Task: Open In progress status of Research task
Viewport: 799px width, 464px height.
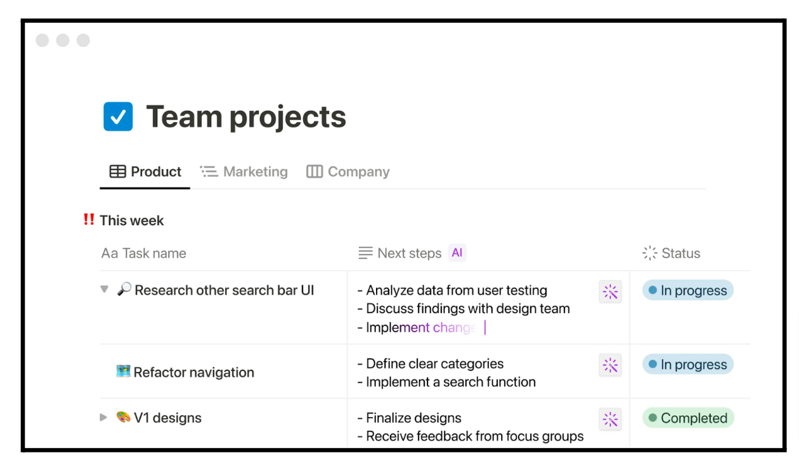Action: (x=687, y=291)
